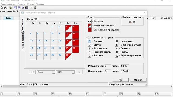The width and height of the screenshot is (173, 97).
Task: Click the red document icon under Работа с табелем
Action: pos(130,22)
